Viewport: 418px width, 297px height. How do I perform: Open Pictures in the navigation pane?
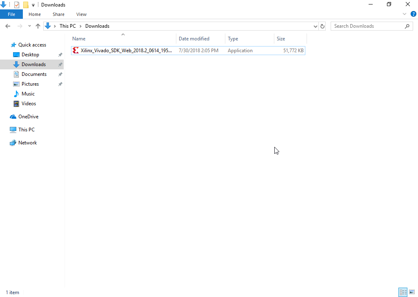(x=30, y=84)
